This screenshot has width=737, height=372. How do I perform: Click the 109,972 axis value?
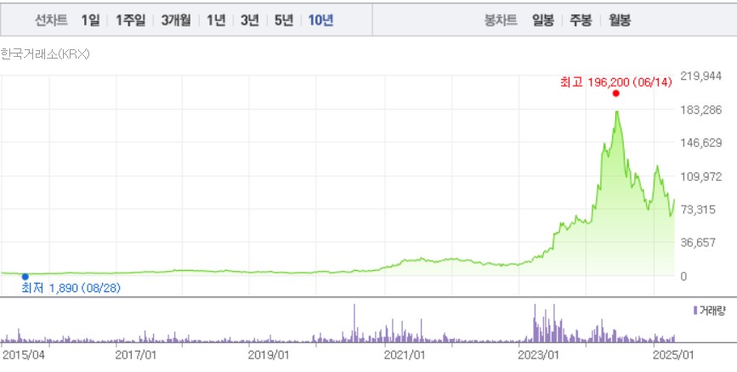point(701,177)
